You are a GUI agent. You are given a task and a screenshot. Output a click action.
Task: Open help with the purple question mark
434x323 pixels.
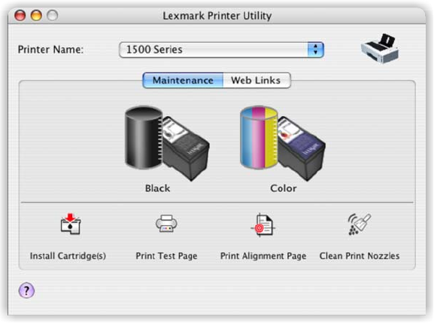click(26, 291)
